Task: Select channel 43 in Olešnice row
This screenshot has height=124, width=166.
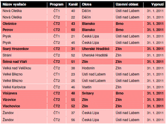Action: pyautogui.click(x=73, y=24)
